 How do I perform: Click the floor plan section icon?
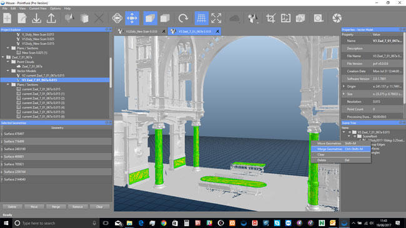[285, 18]
